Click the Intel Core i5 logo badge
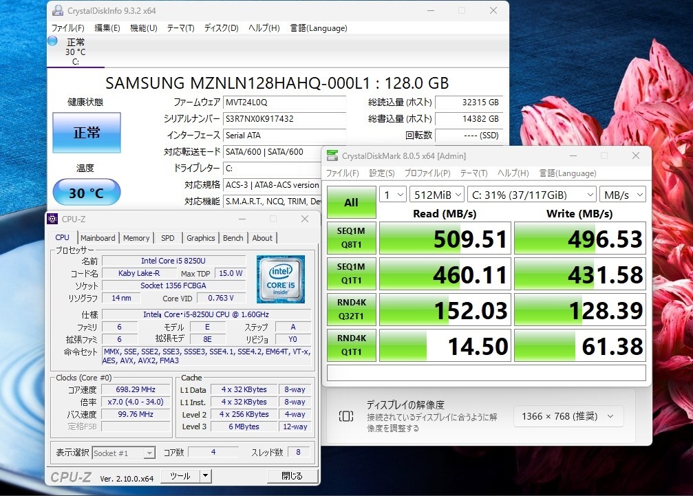The image size is (693, 496). click(281, 279)
